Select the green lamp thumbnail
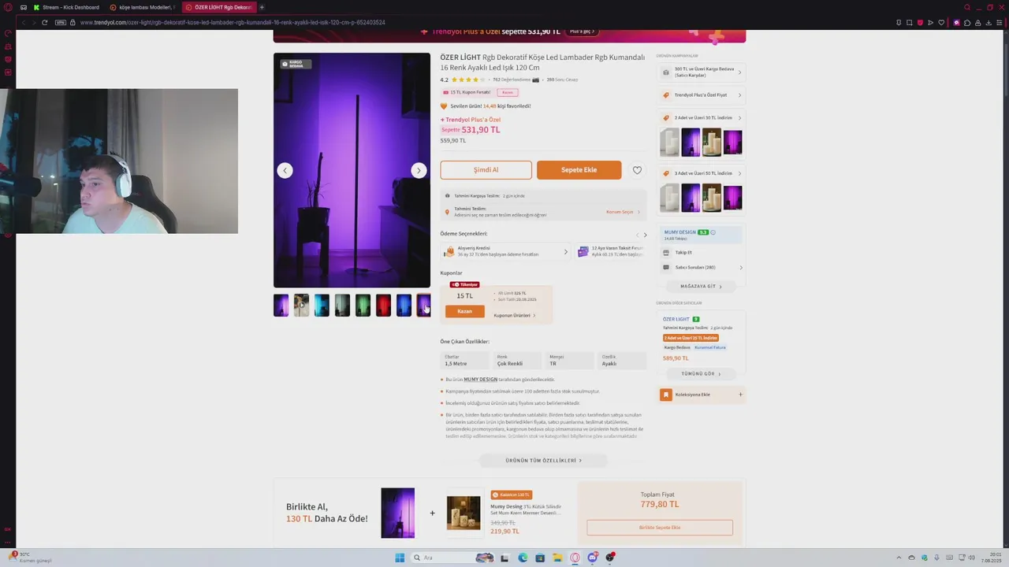 (363, 305)
